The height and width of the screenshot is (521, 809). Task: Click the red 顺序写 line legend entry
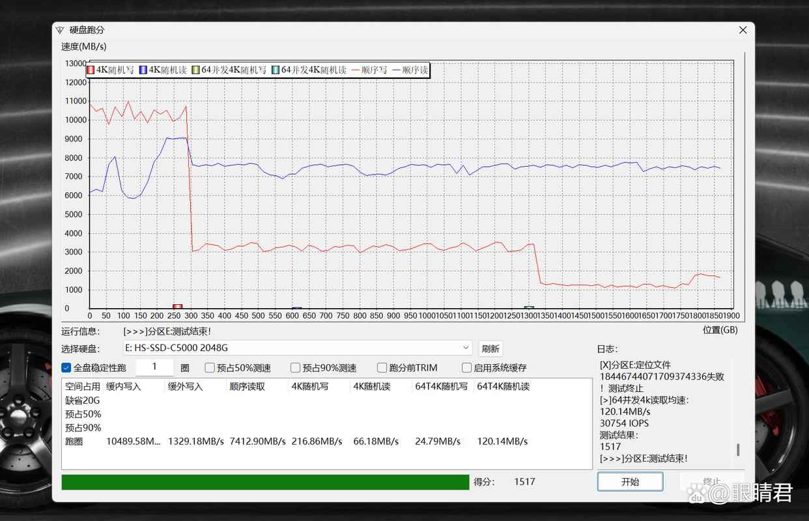(369, 70)
